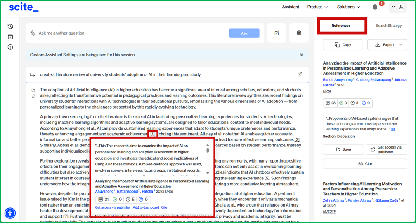The height and width of the screenshot is (223, 416).
Task: Click the new chat compose icon
Action: 277,33
